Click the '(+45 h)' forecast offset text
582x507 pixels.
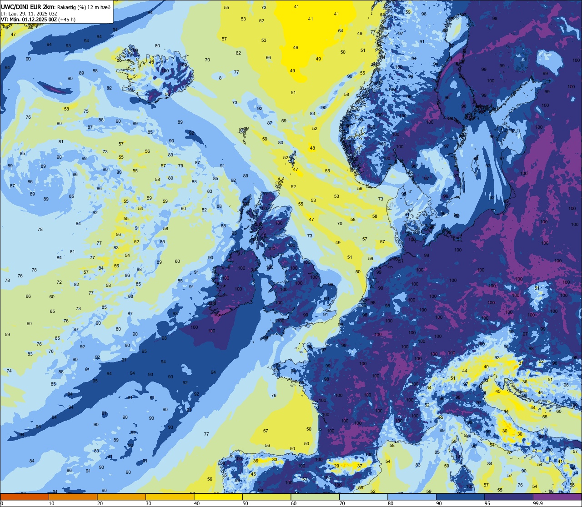[67, 20]
